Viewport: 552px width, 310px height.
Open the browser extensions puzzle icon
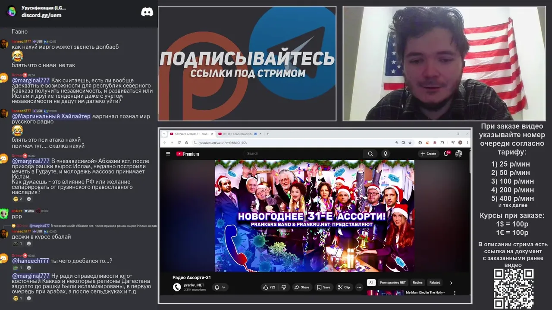442,143
